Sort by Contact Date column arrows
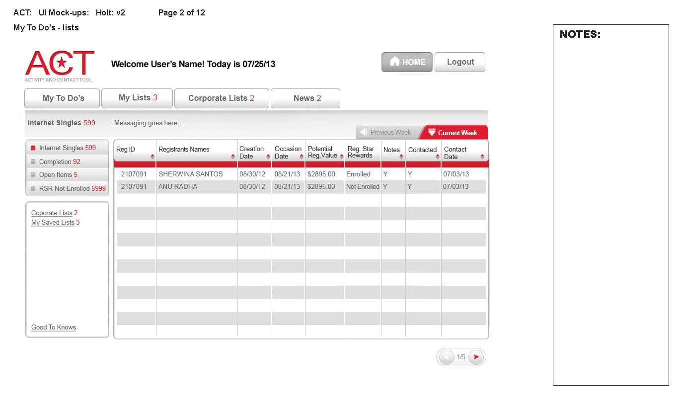The width and height of the screenshot is (683, 410). (482, 157)
